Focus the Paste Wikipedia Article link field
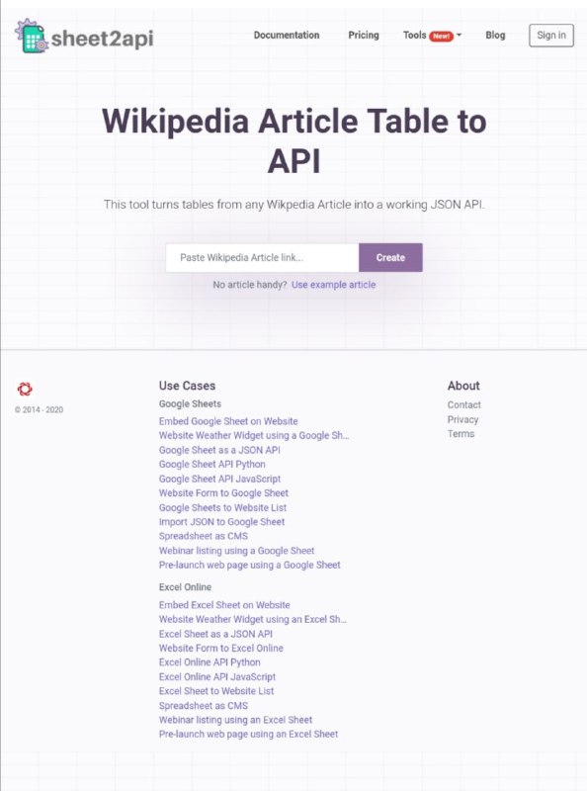This screenshot has height=791, width=587. click(262, 258)
